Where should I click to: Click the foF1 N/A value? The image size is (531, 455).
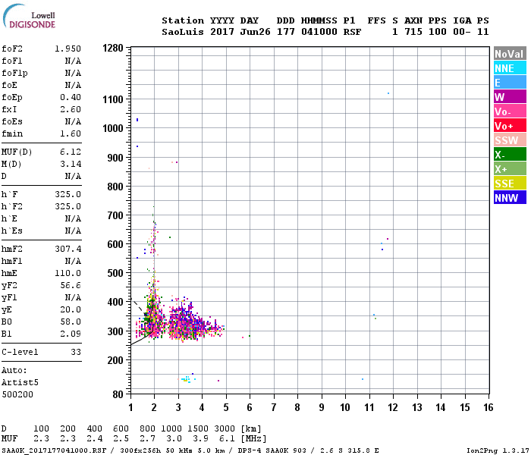click(73, 61)
